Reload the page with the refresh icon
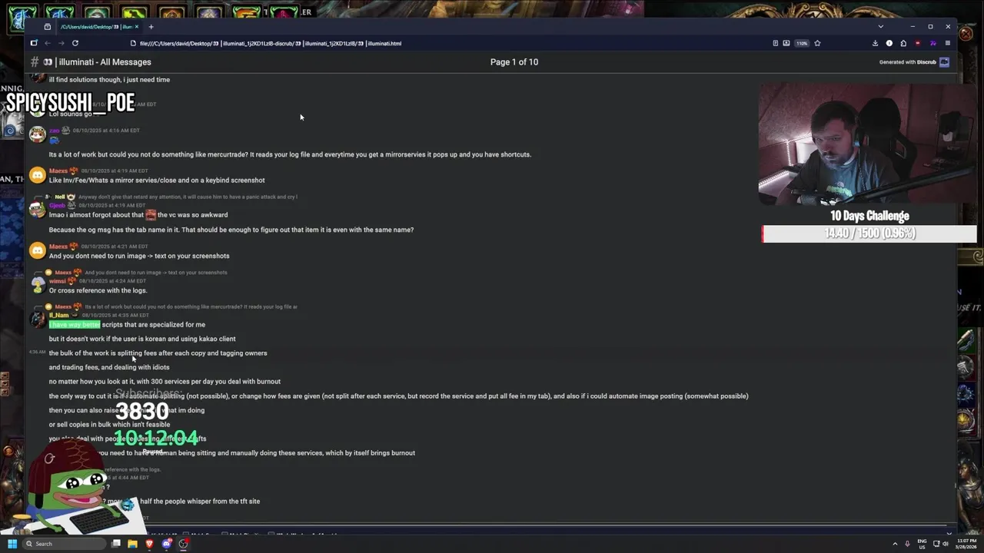The width and height of the screenshot is (984, 553). [x=75, y=43]
